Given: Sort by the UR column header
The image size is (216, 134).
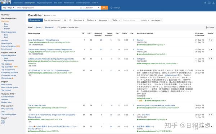Looking at the screenshot, I should click(89, 33).
